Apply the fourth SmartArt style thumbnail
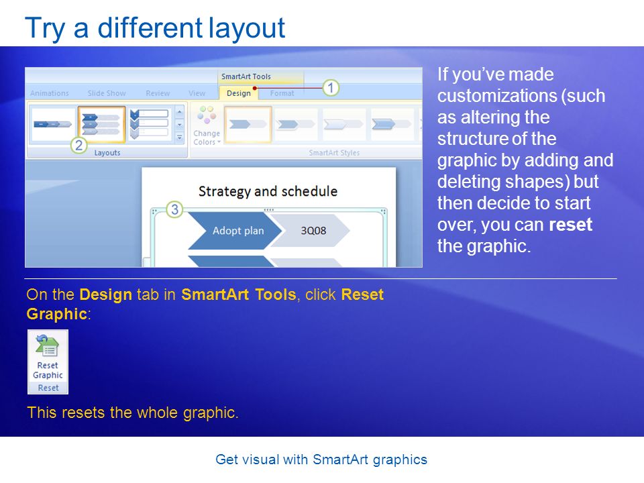644x483 pixels. point(392,124)
